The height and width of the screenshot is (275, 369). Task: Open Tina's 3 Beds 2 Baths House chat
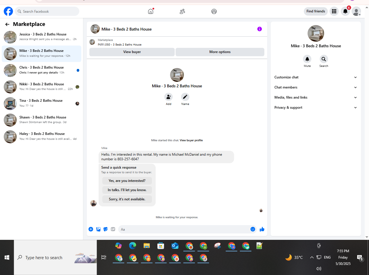click(x=42, y=103)
